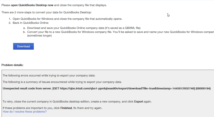Click the bold word 'Finished'

tap(66, 108)
